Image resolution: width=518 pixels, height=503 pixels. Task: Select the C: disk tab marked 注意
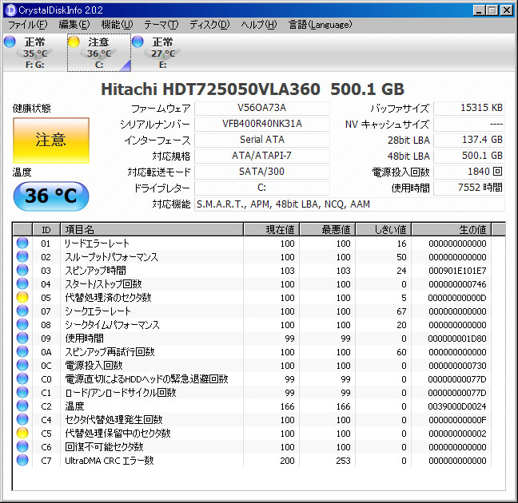click(x=99, y=53)
